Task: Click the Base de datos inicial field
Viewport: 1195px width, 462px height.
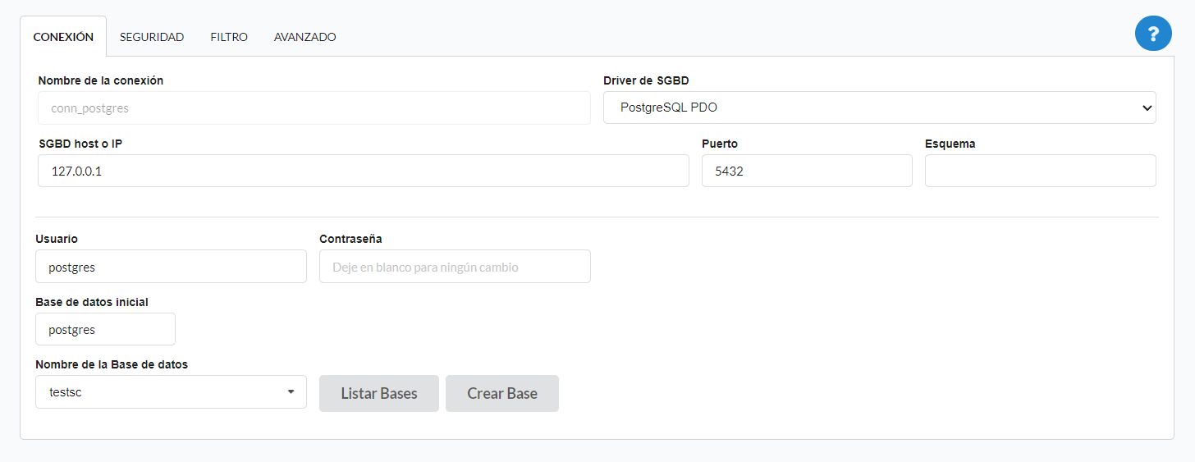Action: coord(105,329)
